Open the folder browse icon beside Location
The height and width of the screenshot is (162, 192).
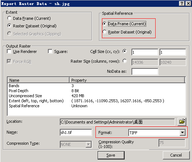[x=182, y=122]
